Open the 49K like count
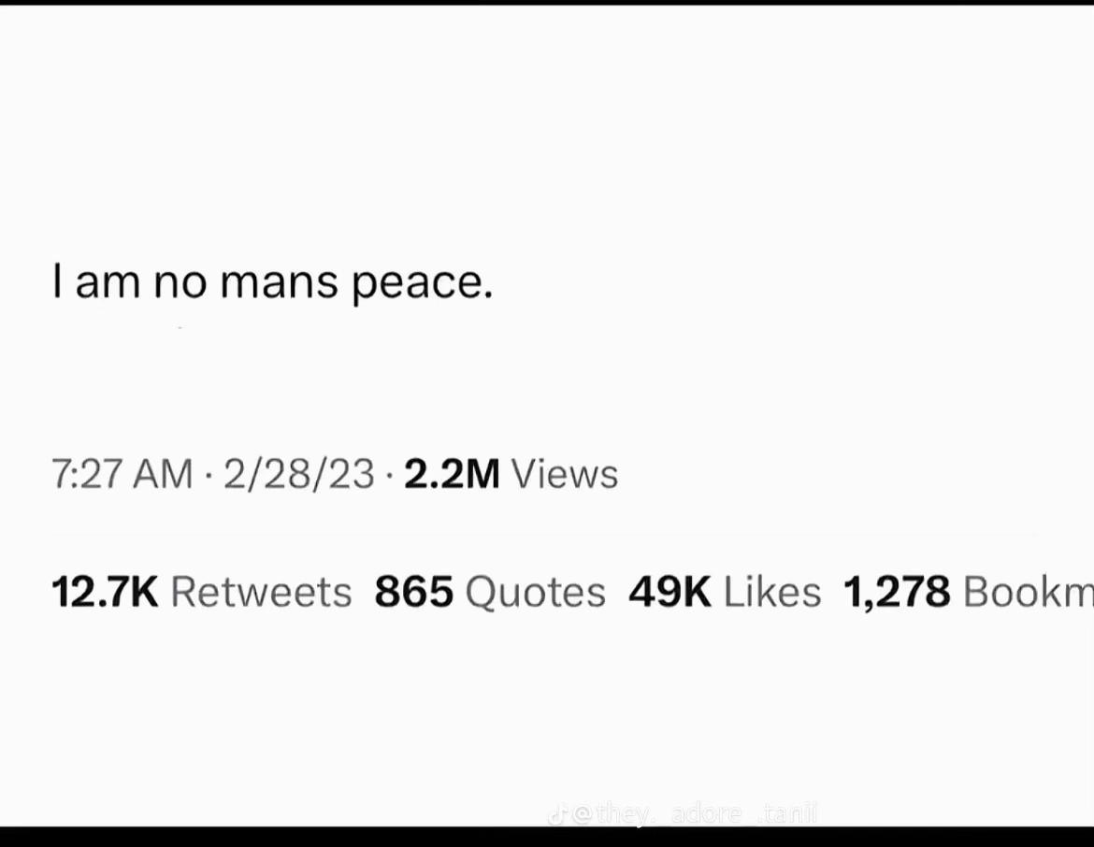Viewport: 1094px width, 847px height. click(x=669, y=592)
